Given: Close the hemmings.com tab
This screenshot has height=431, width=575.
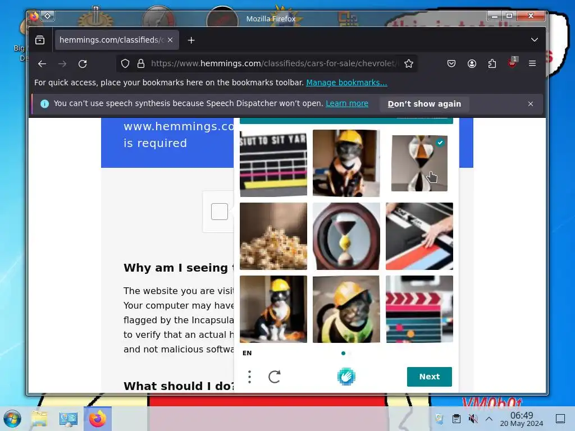Looking at the screenshot, I should coord(170,40).
